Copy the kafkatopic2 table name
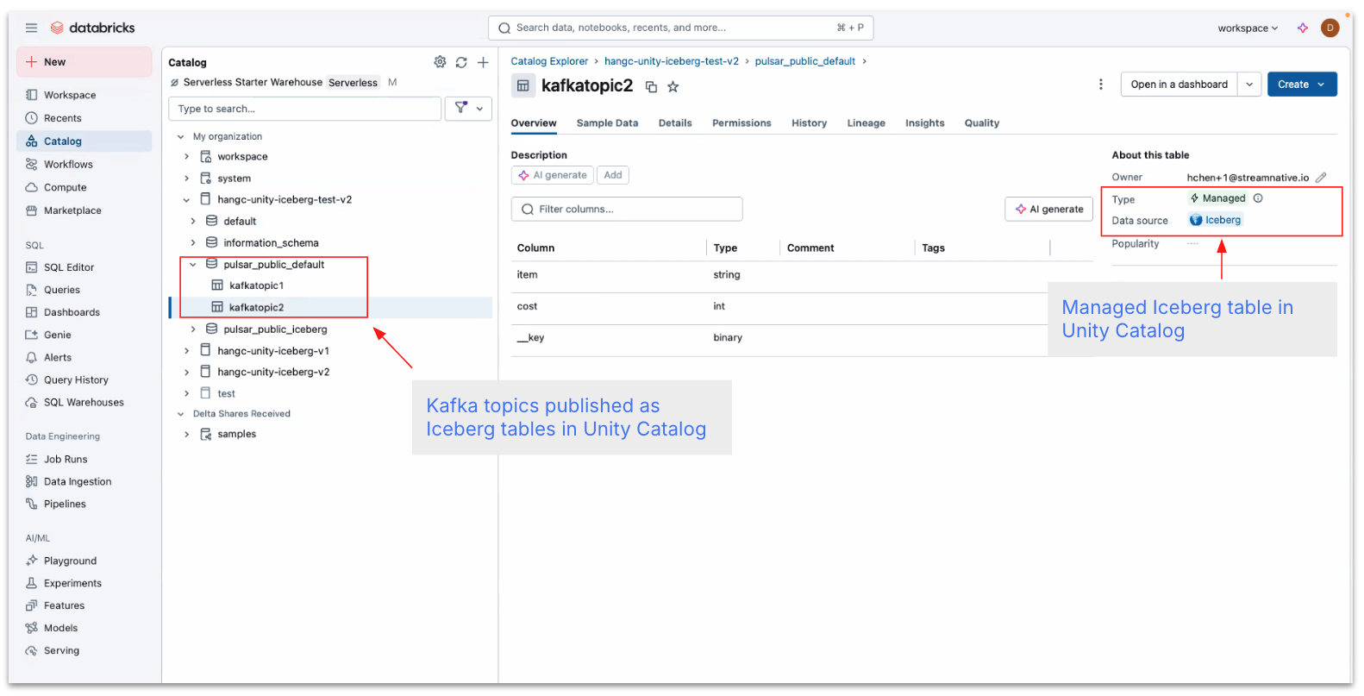Screen dimensions: 1364x696 click(x=652, y=86)
